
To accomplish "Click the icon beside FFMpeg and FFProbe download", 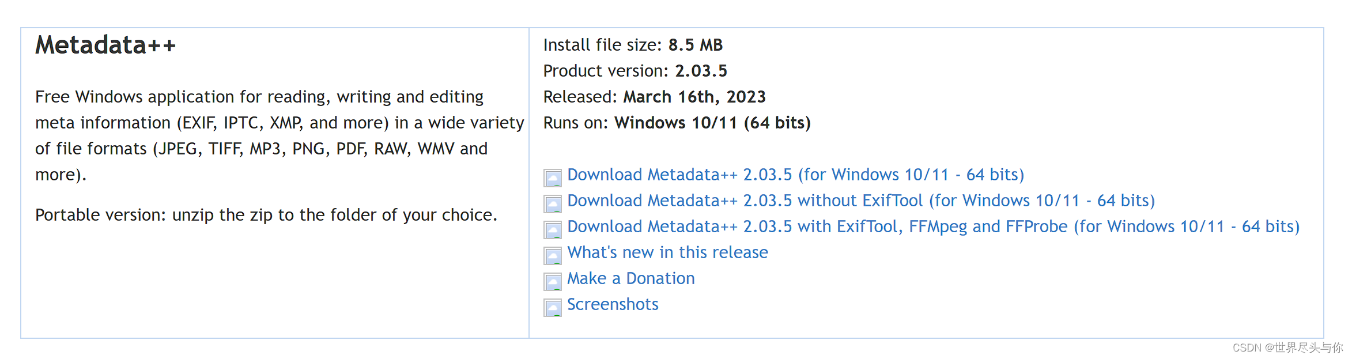I will (x=553, y=230).
